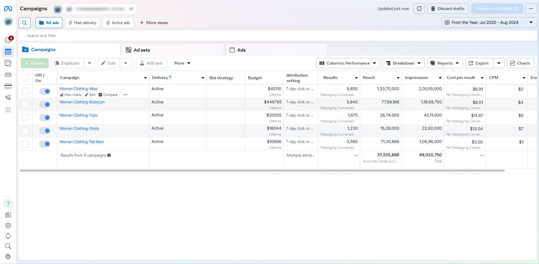The height and width of the screenshot is (264, 539).
Task: Tick the select-all checkbox in table header
Action: tap(25, 78)
